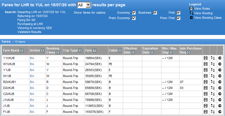The image size is (225, 116).
Task: View routing for the C2UKJB fare
Action: point(213,94)
